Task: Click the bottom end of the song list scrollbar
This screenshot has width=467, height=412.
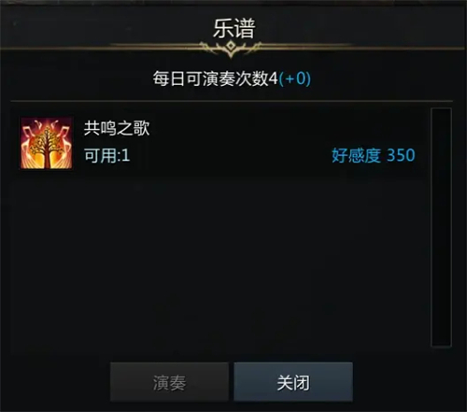Action: pyautogui.click(x=441, y=343)
